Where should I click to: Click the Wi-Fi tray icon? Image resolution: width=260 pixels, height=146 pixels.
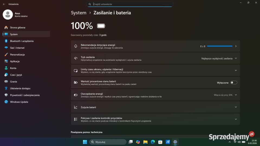(x=235, y=142)
